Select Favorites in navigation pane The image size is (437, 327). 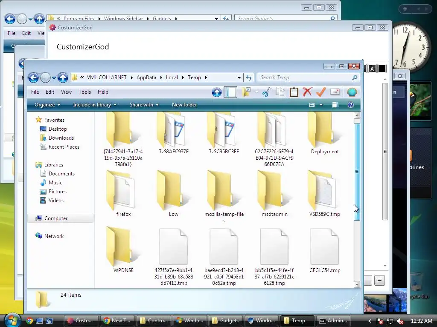[x=50, y=120]
